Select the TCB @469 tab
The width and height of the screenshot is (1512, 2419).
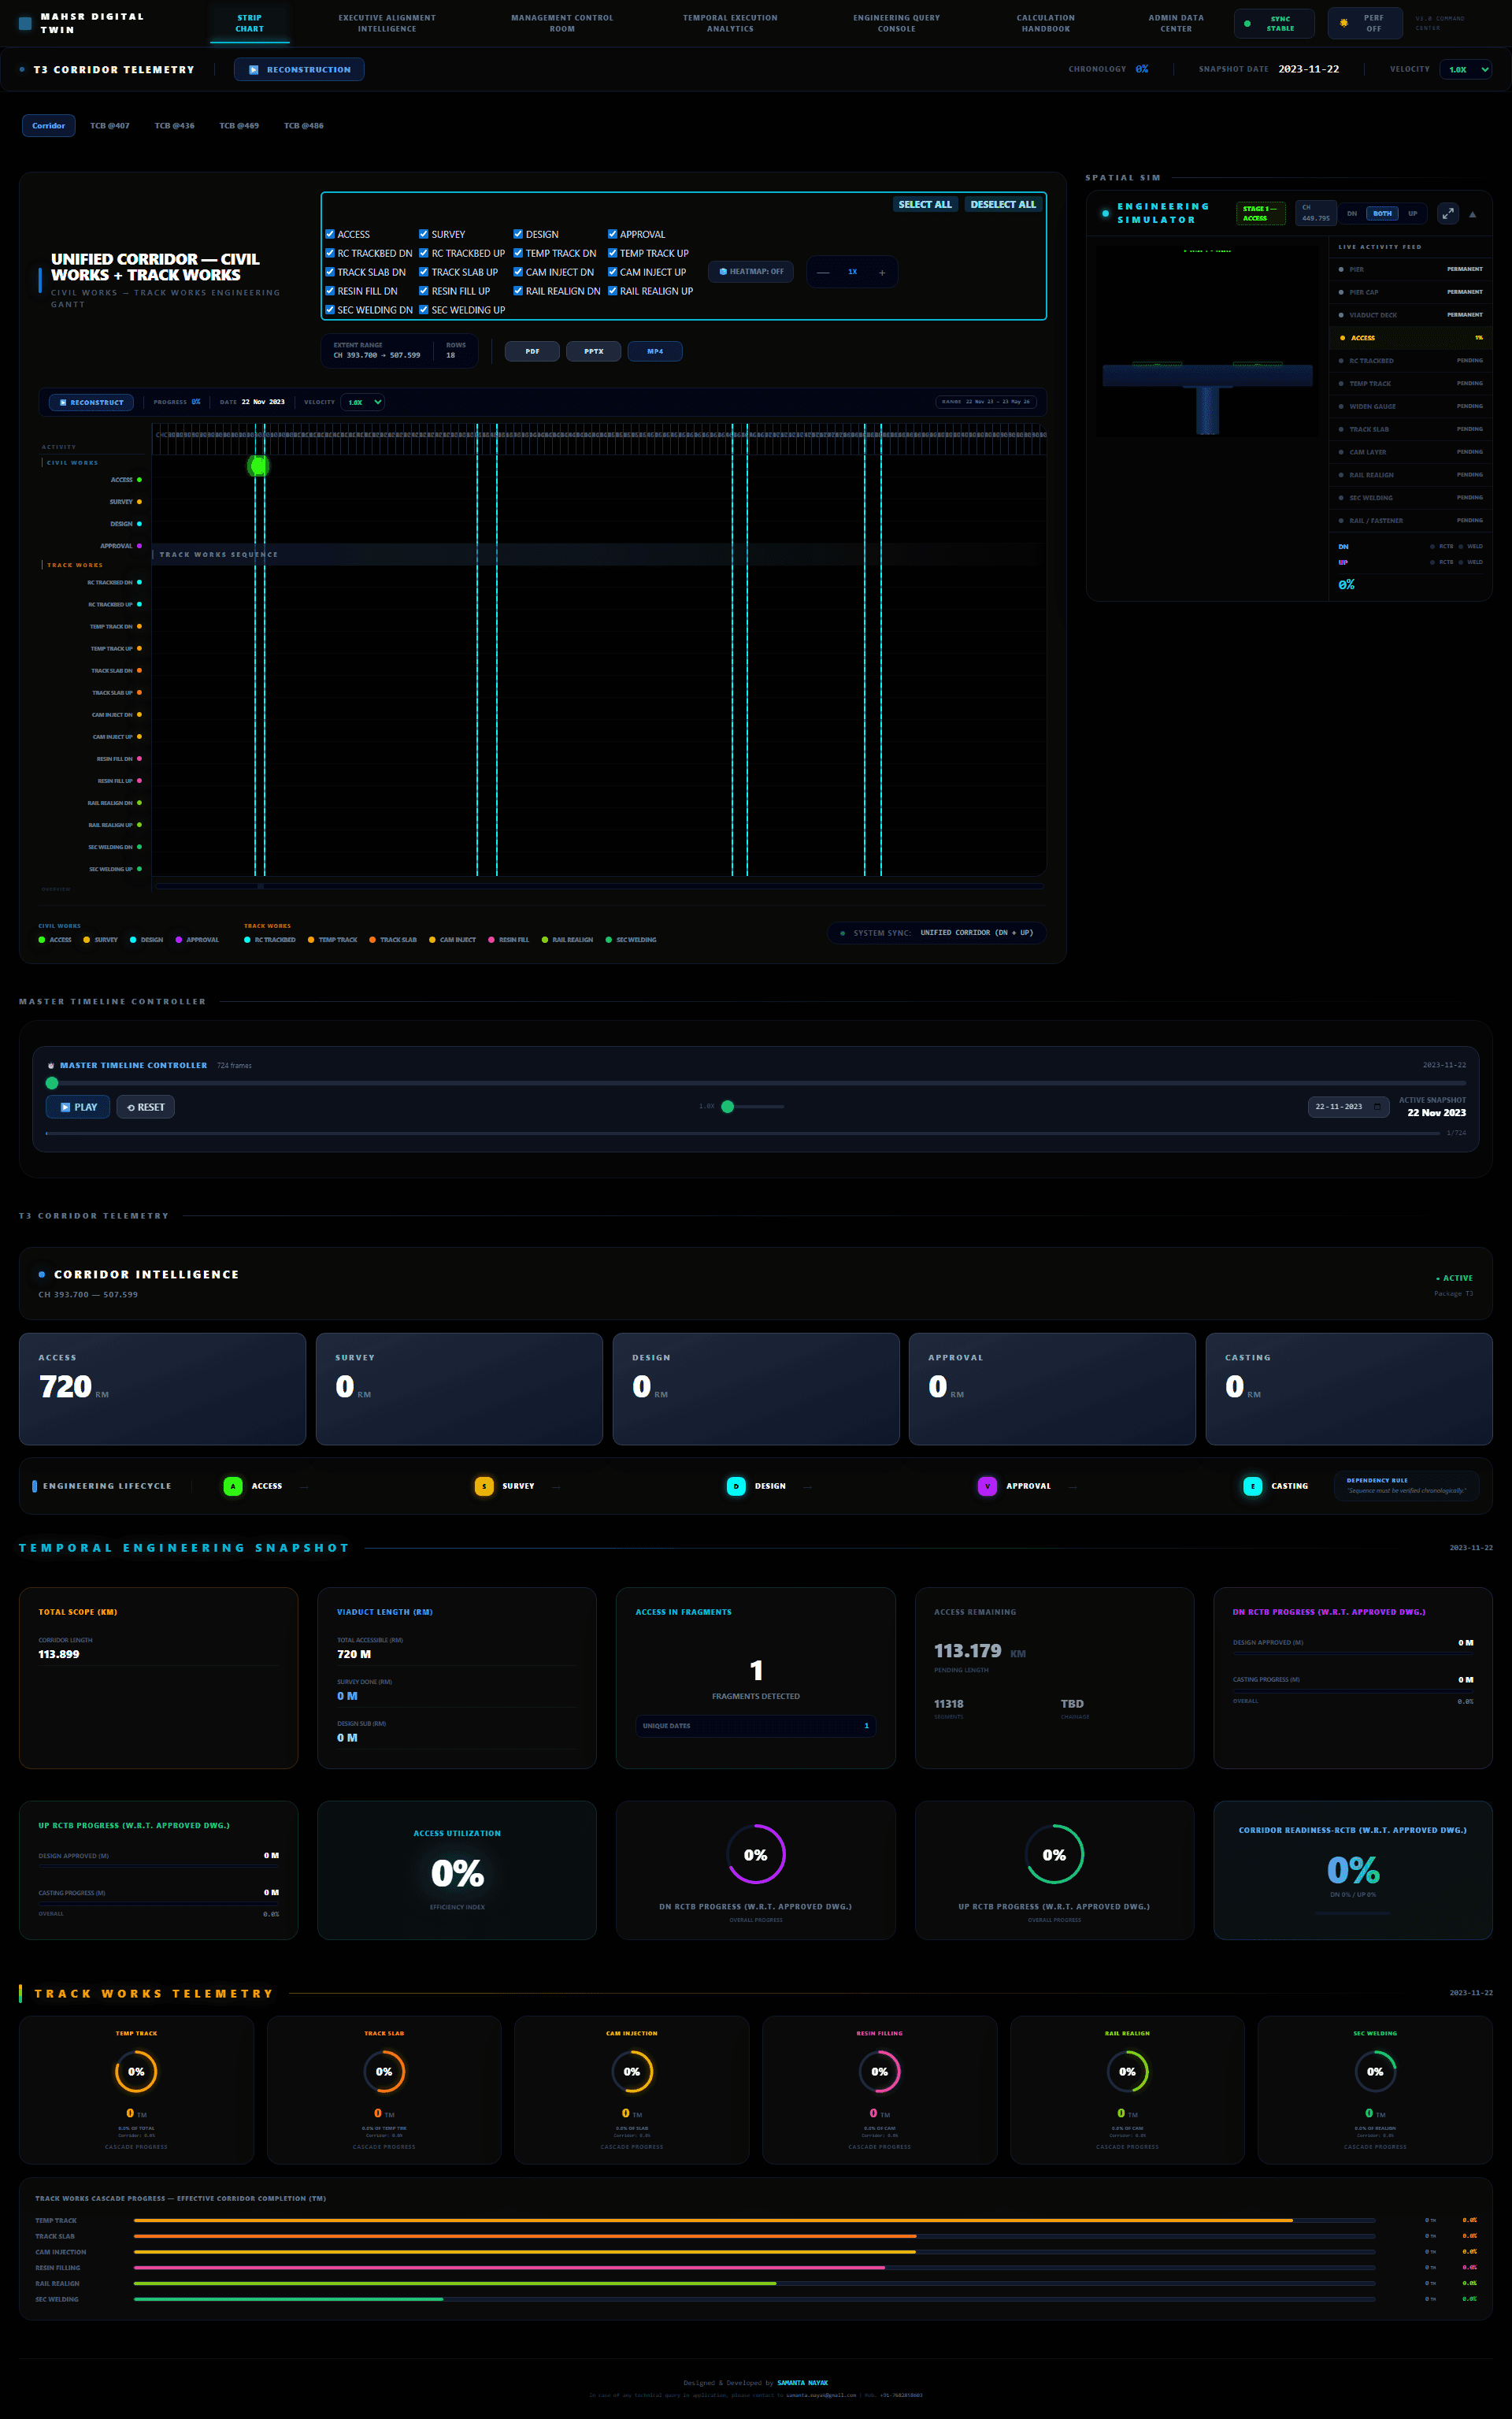[x=239, y=126]
